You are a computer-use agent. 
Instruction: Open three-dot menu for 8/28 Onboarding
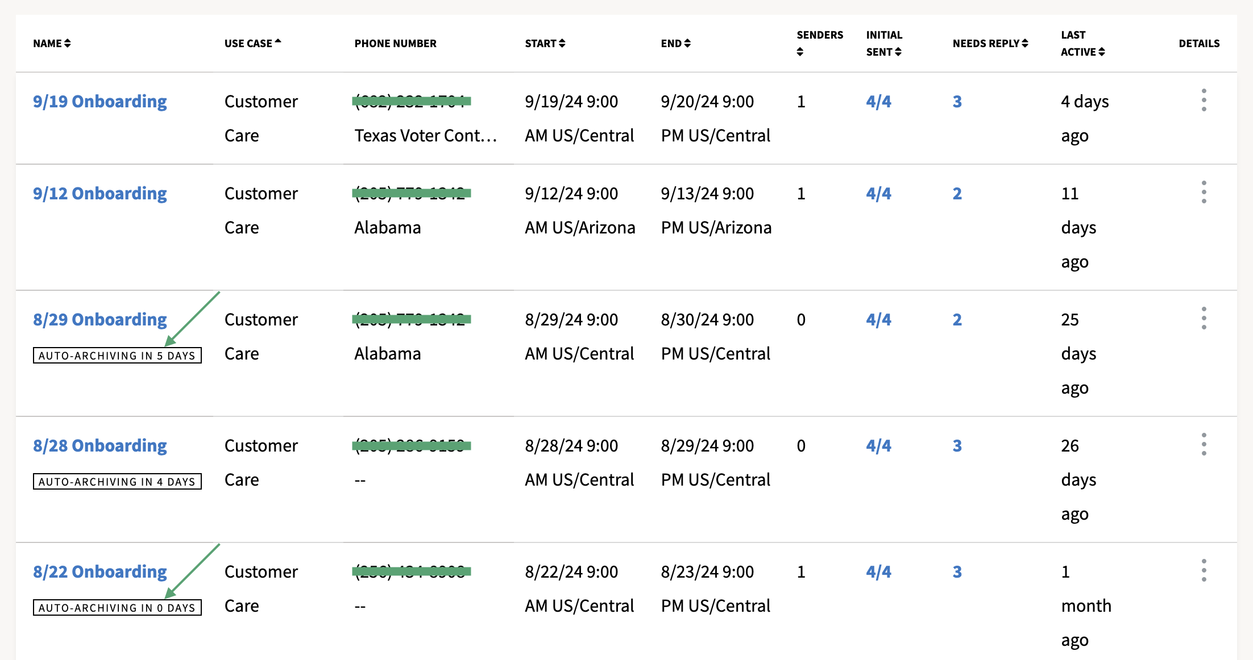(x=1204, y=445)
